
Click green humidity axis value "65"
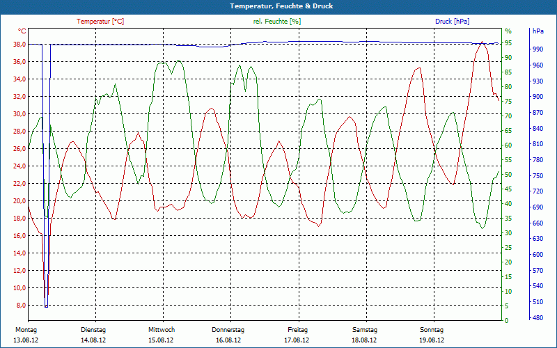508,131
